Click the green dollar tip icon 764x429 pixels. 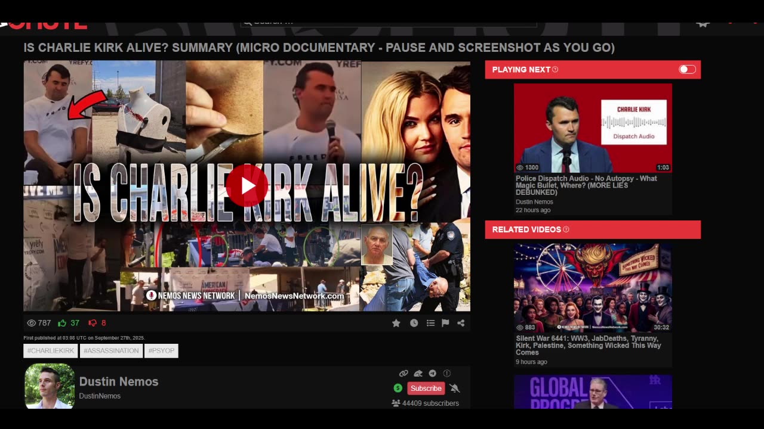pyautogui.click(x=398, y=388)
